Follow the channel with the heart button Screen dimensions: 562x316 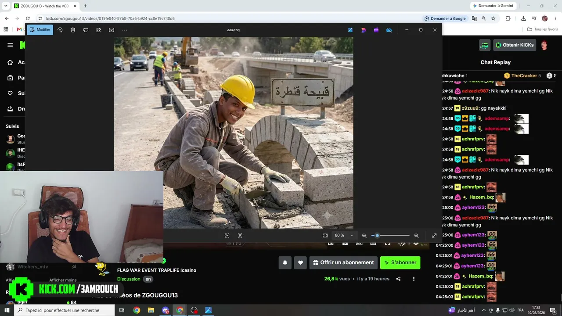pyautogui.click(x=300, y=262)
